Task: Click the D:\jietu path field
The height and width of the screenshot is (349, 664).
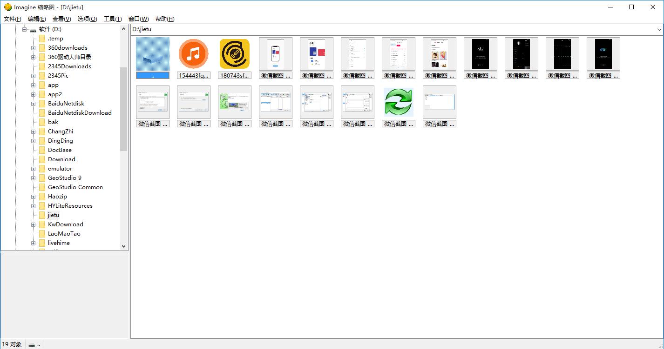Action: coord(393,29)
